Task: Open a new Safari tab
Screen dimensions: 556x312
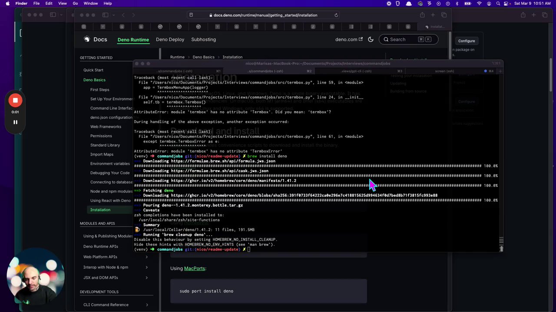Action: [x=433, y=15]
